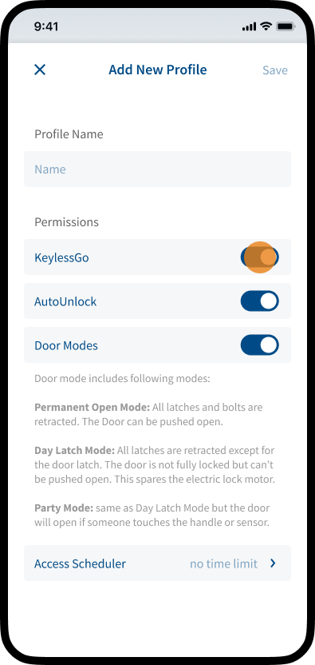Viewport: 315px width, 665px height.
Task: Select the Day Latch Mode description text
Action: [x=154, y=465]
